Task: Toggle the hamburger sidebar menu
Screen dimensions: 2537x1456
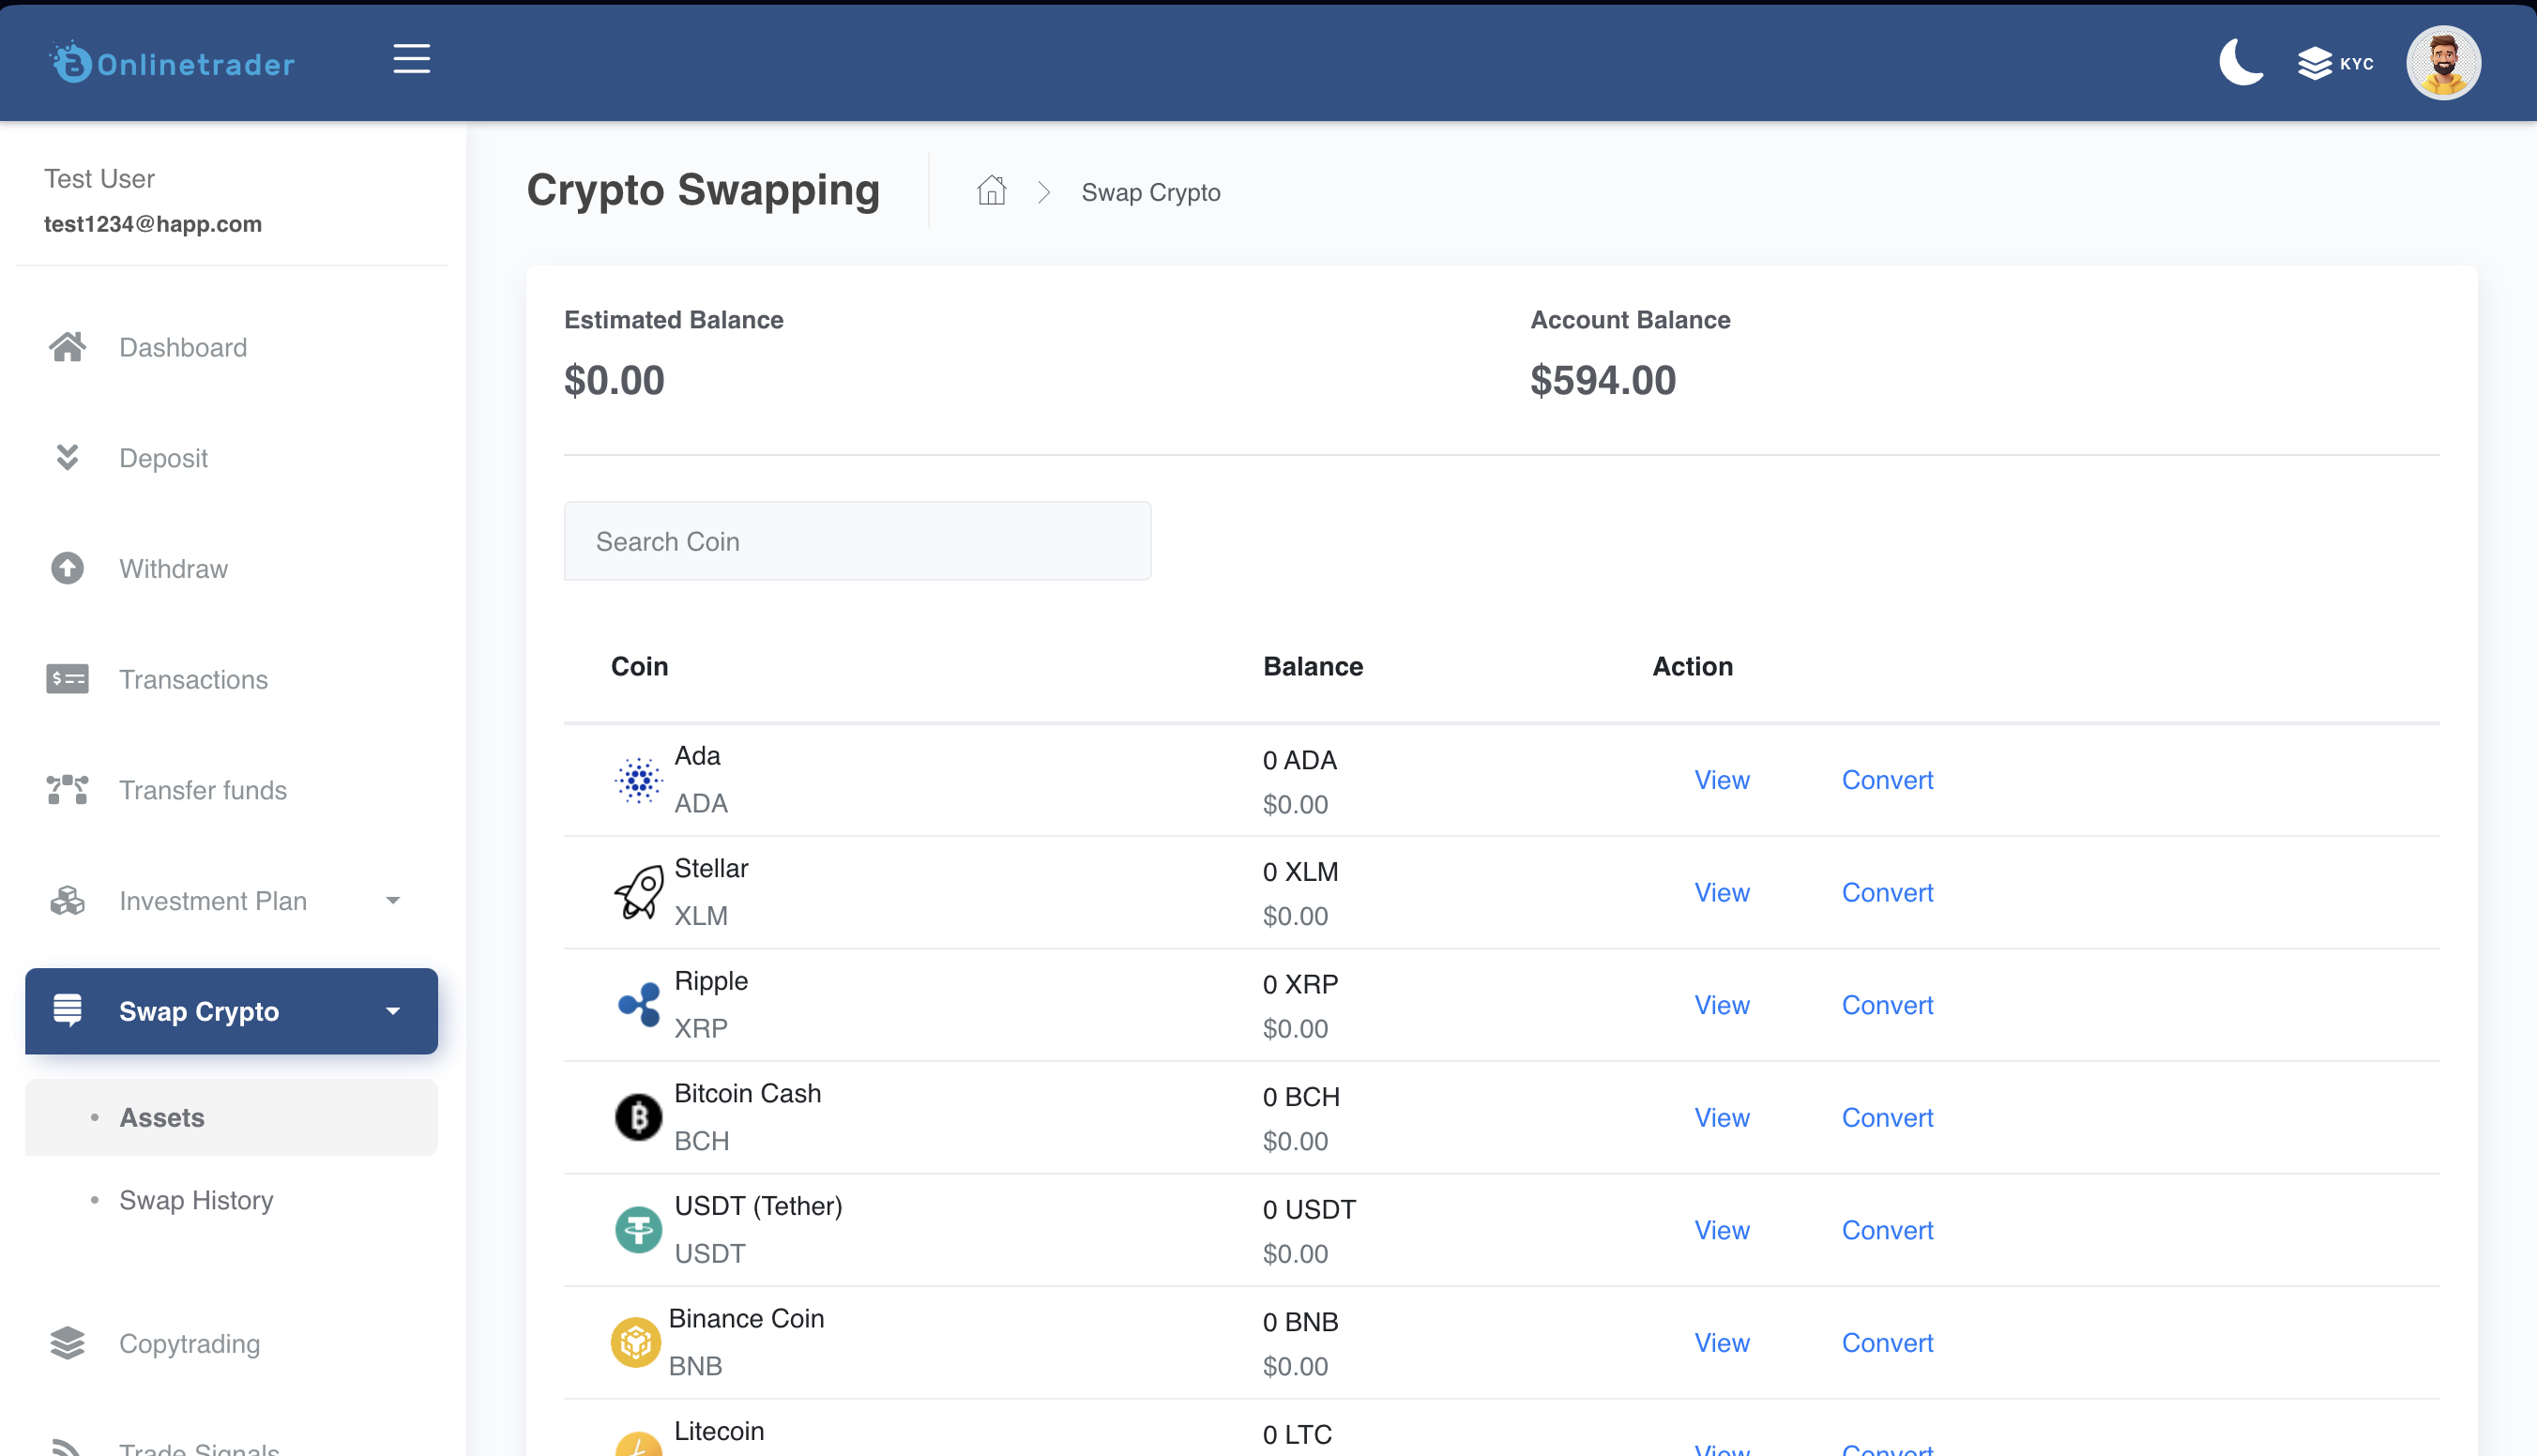Action: tap(411, 59)
